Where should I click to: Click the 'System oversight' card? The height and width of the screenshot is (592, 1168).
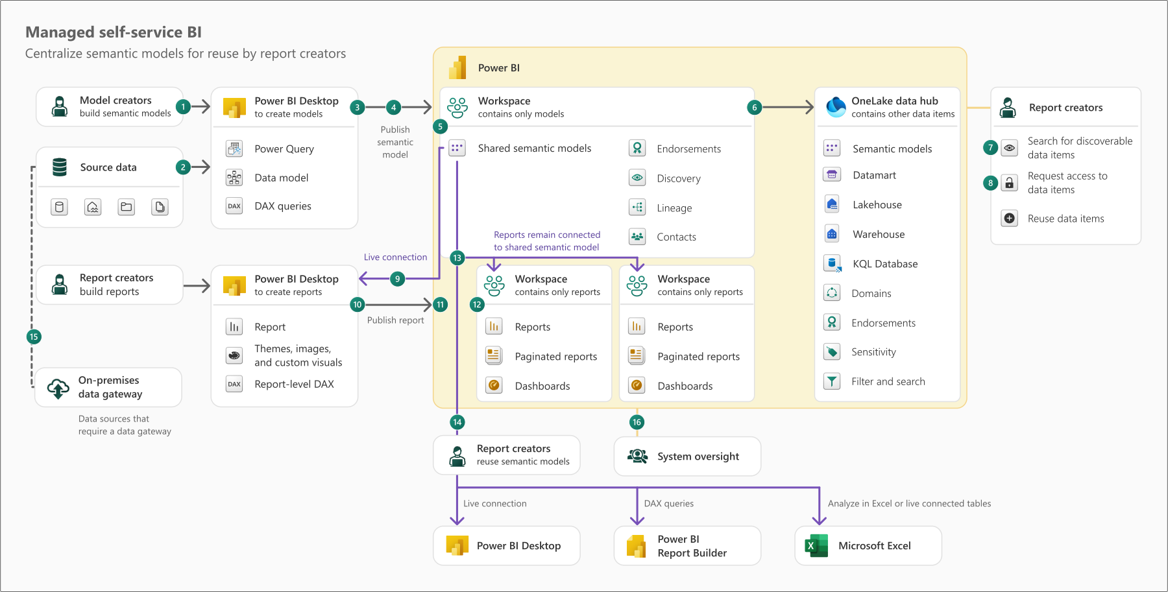[x=687, y=456]
